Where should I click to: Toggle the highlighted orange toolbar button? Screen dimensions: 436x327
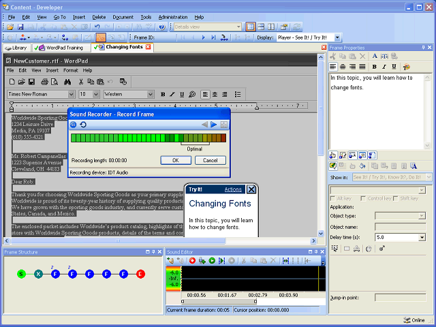(100, 37)
